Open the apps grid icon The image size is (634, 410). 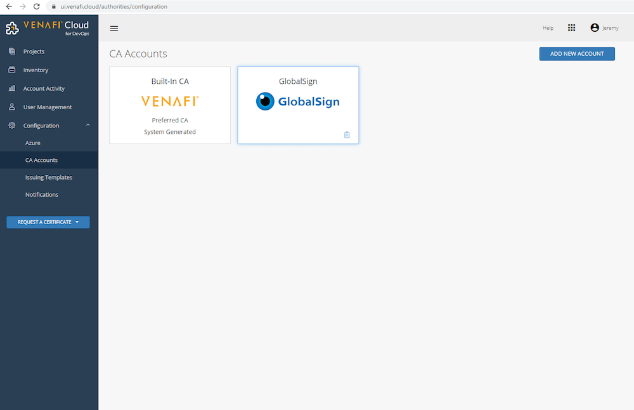(571, 27)
